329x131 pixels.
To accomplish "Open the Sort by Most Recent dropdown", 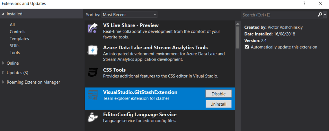I will click(129, 15).
